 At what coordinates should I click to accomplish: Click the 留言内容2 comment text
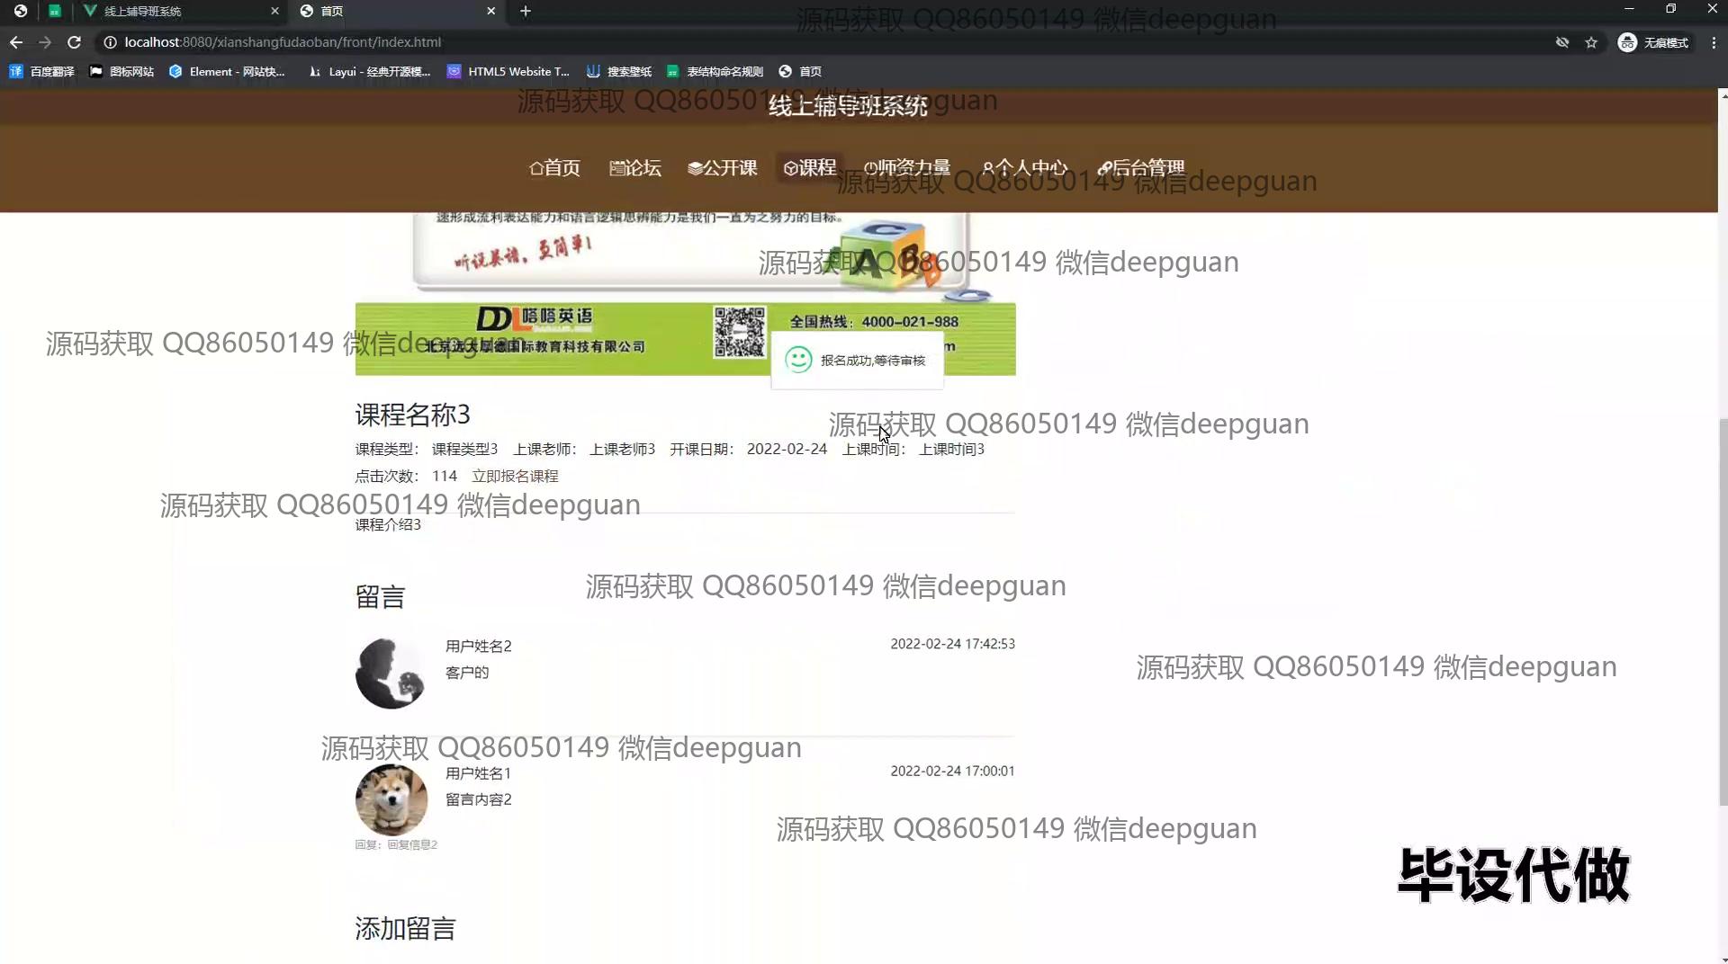(479, 799)
